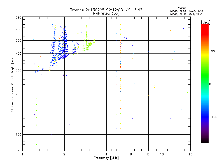Viewport: 224px width, 168px height.
Task: Click the y-axis tick label "750"
Action: tap(18, 18)
